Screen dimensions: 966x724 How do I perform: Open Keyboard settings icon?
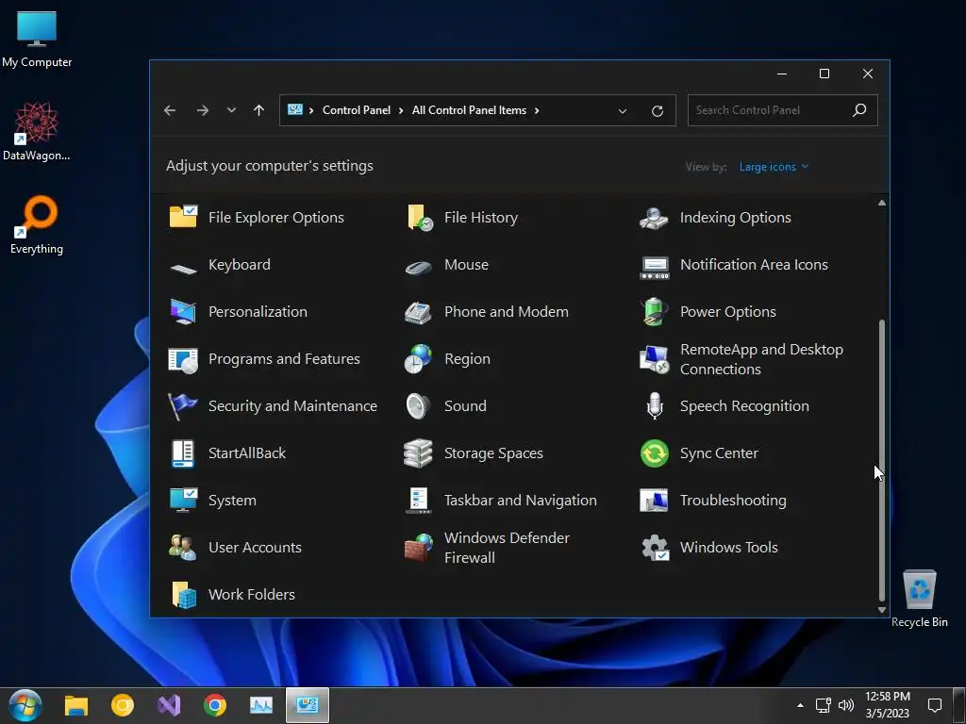click(183, 269)
